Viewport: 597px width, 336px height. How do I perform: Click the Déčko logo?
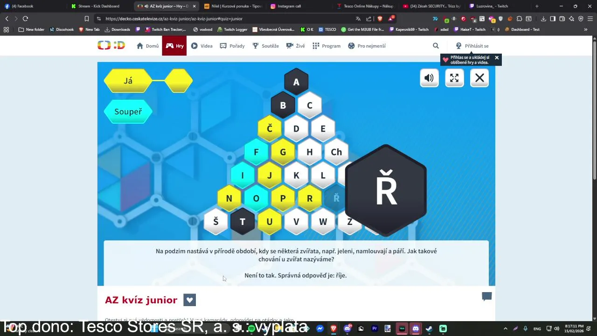111,45
